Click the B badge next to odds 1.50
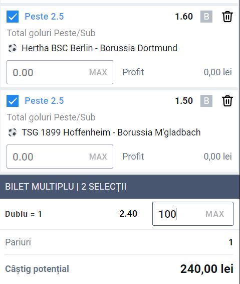Image resolution: width=240 pixels, height=284 pixels. click(206, 101)
